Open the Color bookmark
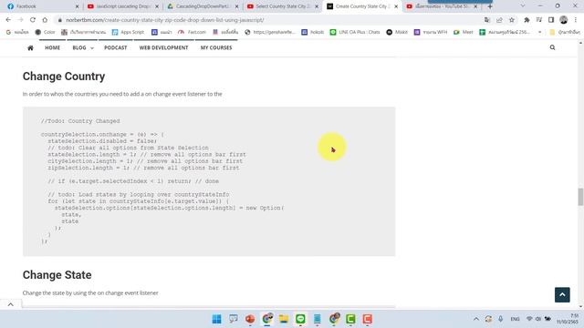Viewport: 584px width, 328px height. [45, 33]
